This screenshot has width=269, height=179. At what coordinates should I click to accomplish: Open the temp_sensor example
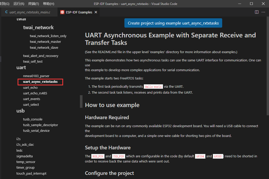point(26,162)
